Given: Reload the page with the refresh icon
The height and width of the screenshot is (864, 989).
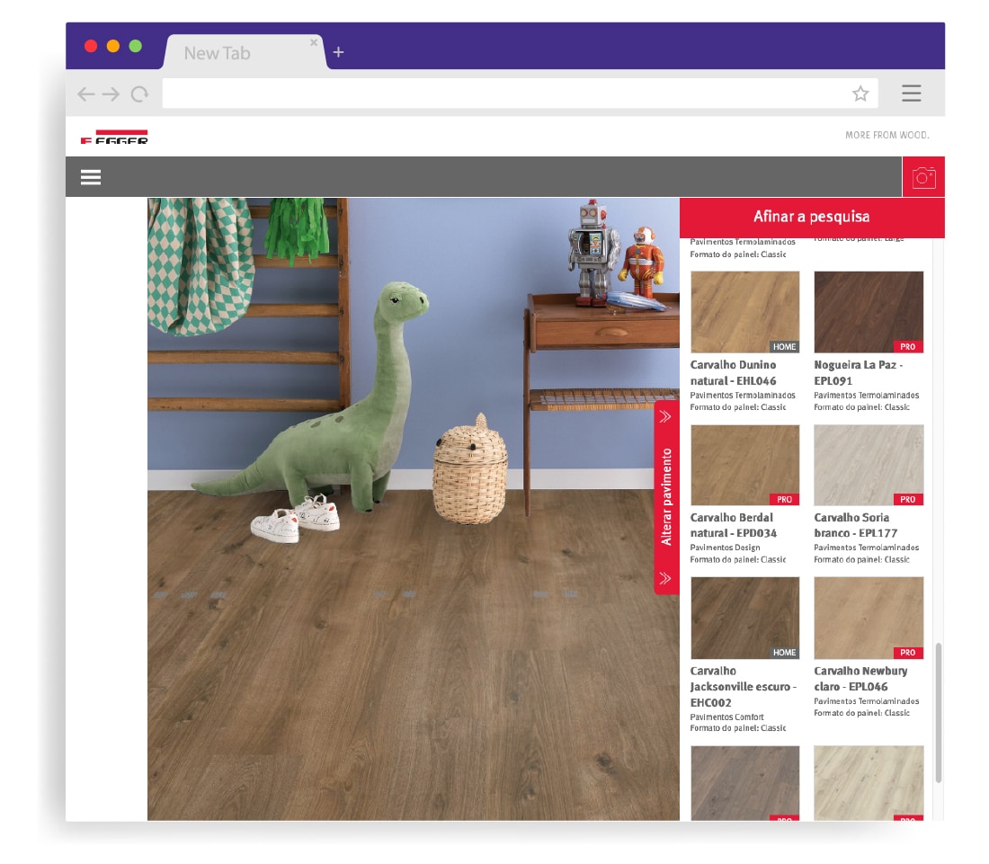Looking at the screenshot, I should (x=139, y=94).
